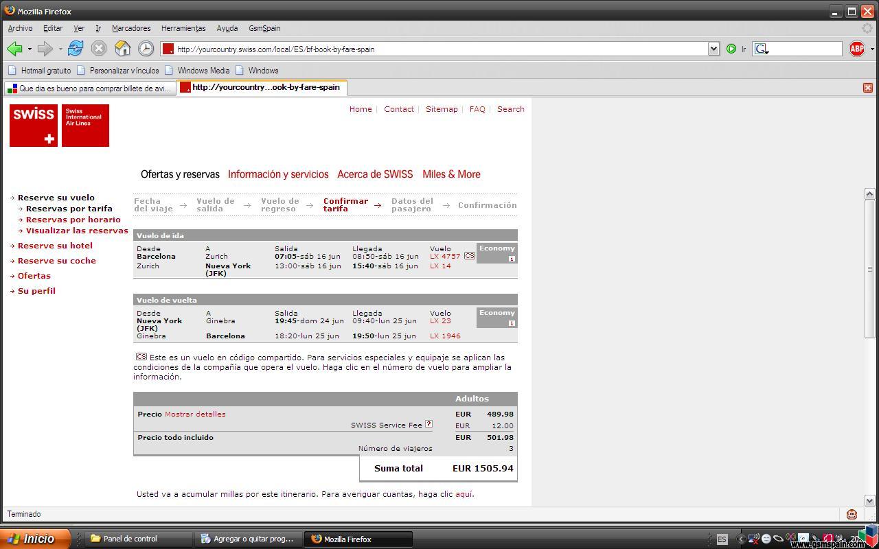
Task: Click the green Back arrow button
Action: (14, 49)
